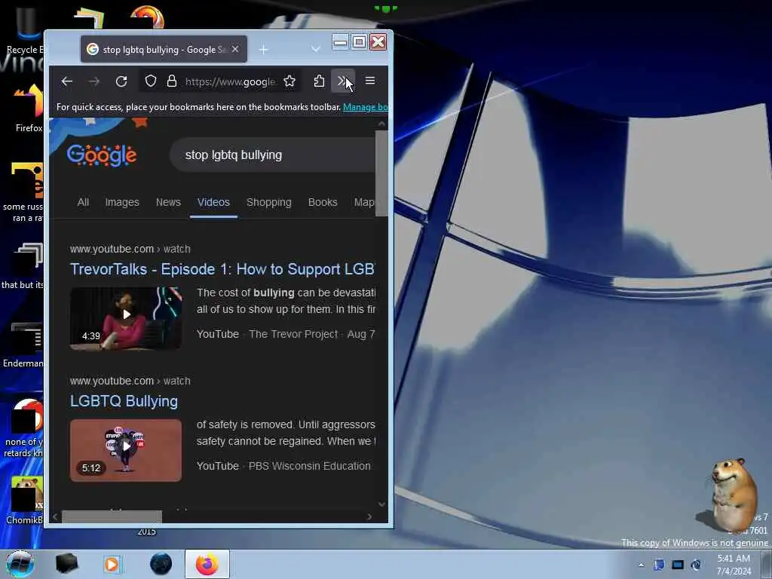Switch to the All results tab

coord(83,202)
